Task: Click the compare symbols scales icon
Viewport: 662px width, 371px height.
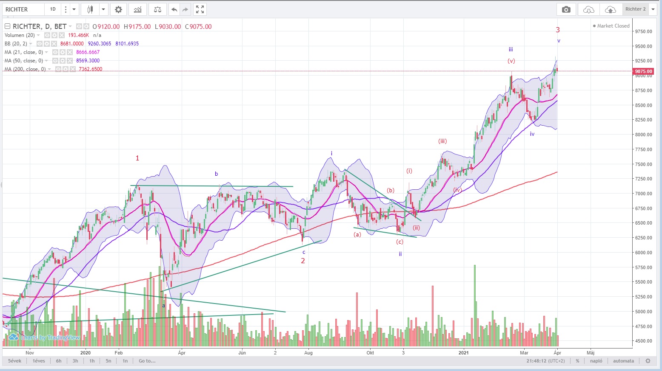Action: [157, 9]
